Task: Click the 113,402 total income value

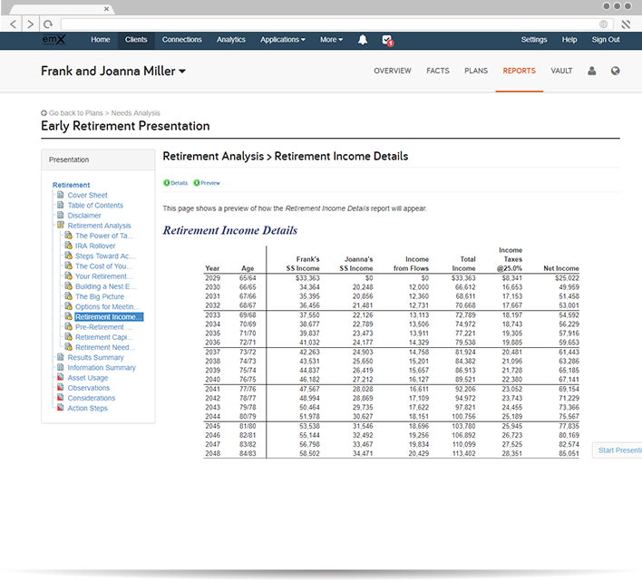Action: click(463, 453)
